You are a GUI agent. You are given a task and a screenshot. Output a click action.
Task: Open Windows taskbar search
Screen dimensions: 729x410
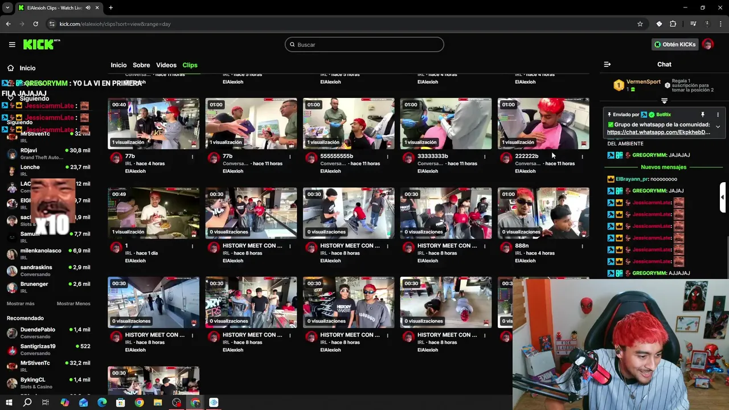[27, 403]
